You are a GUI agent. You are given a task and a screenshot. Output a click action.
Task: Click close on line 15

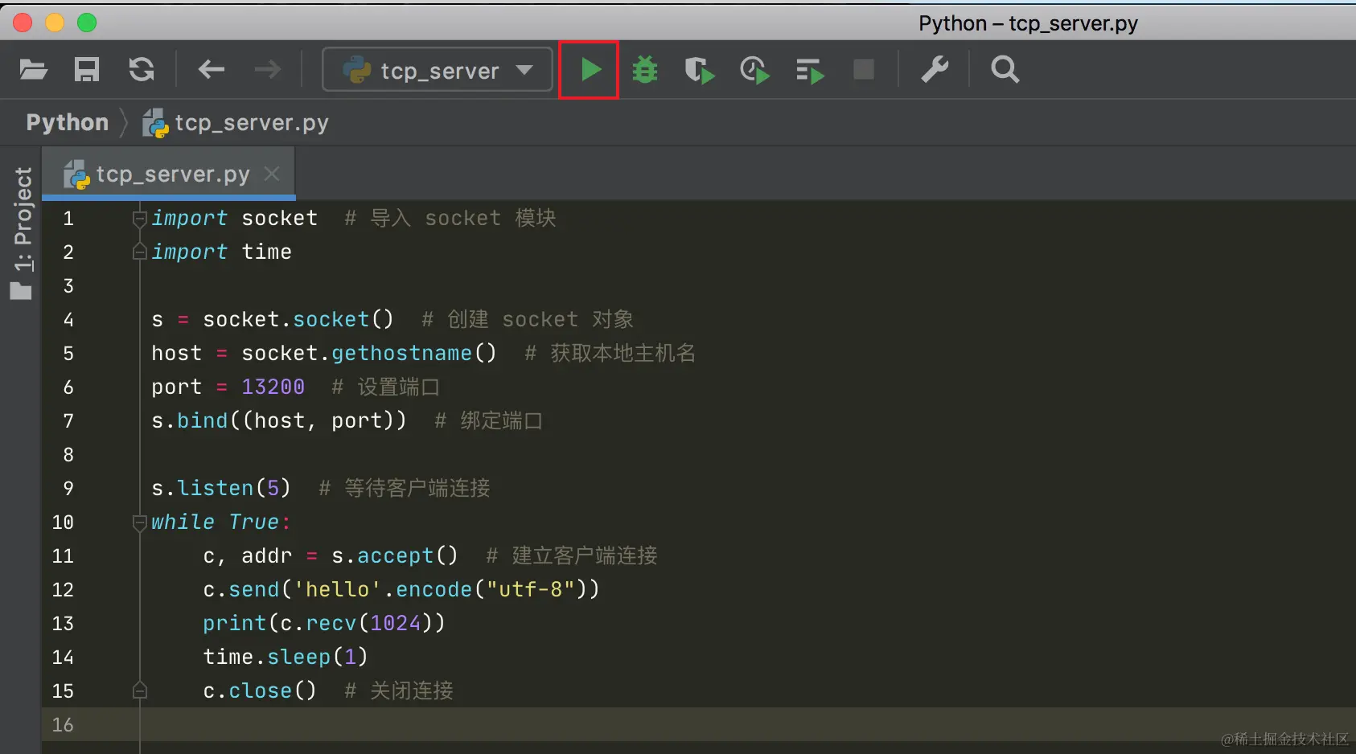click(261, 690)
